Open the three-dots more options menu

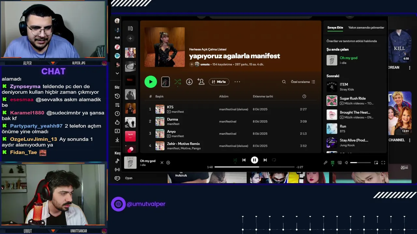tap(237, 82)
